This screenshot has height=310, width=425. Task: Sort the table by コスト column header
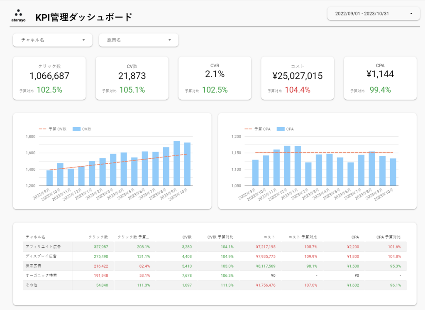(269, 236)
